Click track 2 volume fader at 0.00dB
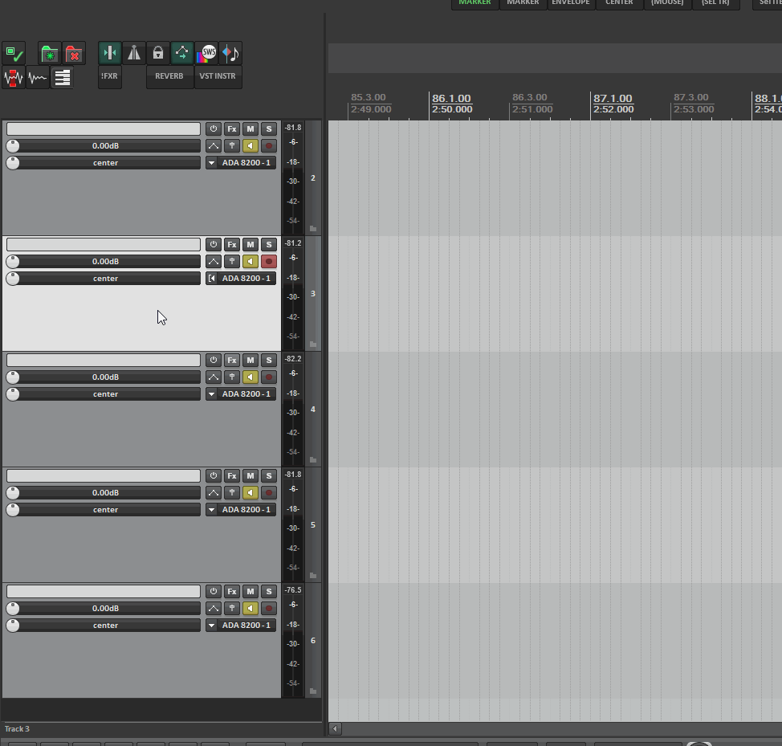The height and width of the screenshot is (746, 782). pyautogui.click(x=104, y=146)
